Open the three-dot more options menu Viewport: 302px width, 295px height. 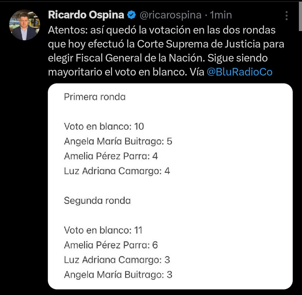287,15
